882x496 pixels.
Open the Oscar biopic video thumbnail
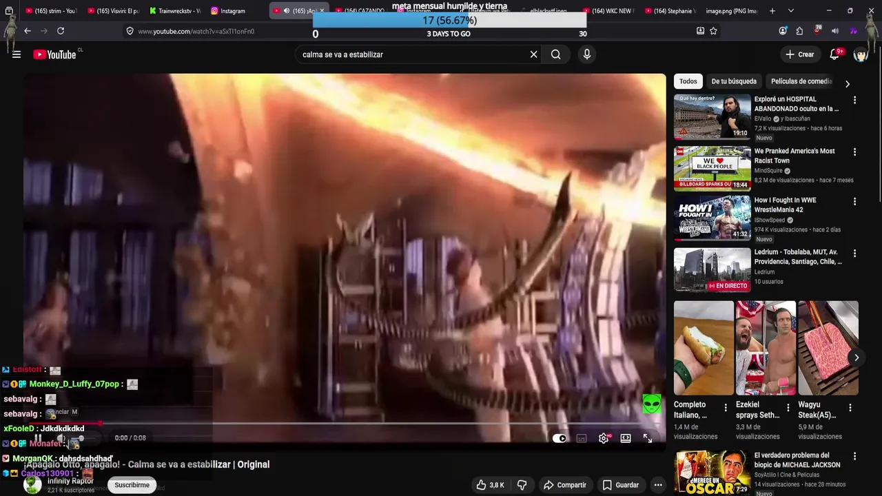(x=712, y=473)
